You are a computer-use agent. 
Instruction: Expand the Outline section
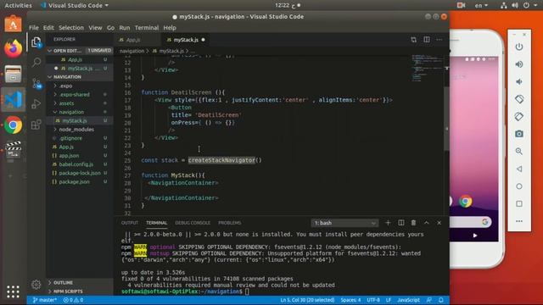[x=80, y=282]
